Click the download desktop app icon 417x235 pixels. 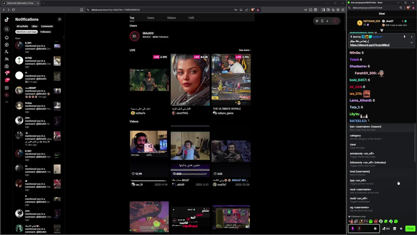327,21
